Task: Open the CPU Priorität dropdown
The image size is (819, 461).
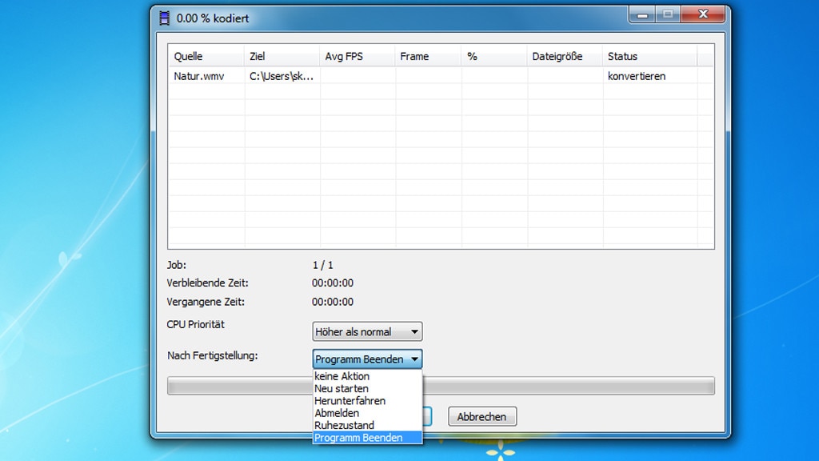Action: click(367, 331)
